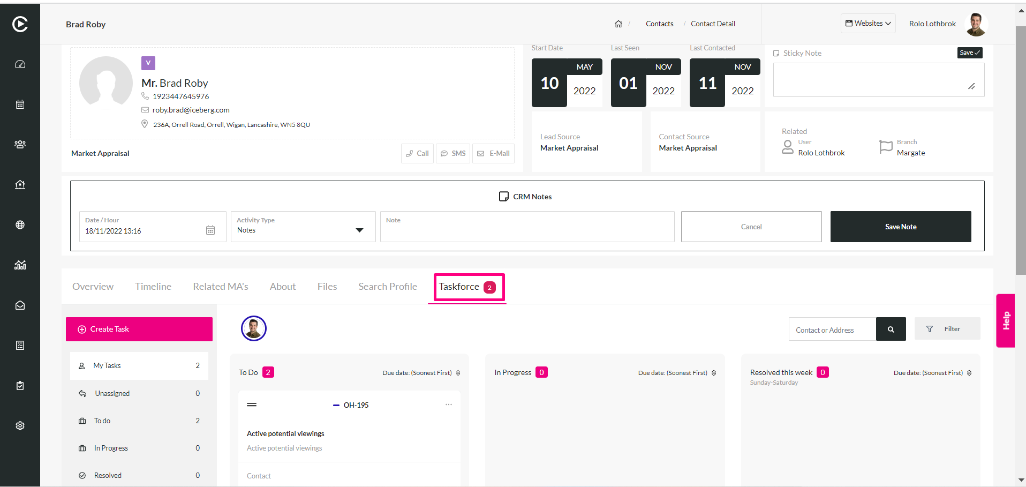Screen dimensions: 1026x487
Task: Open the dashboard gauge icon in sidebar
Action: [20, 64]
